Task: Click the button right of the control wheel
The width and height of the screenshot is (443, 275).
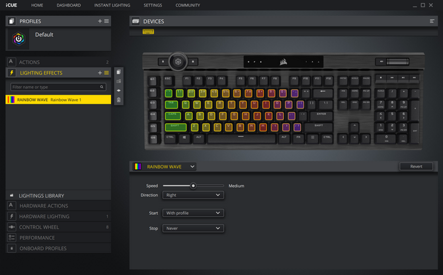Action: pos(193,61)
